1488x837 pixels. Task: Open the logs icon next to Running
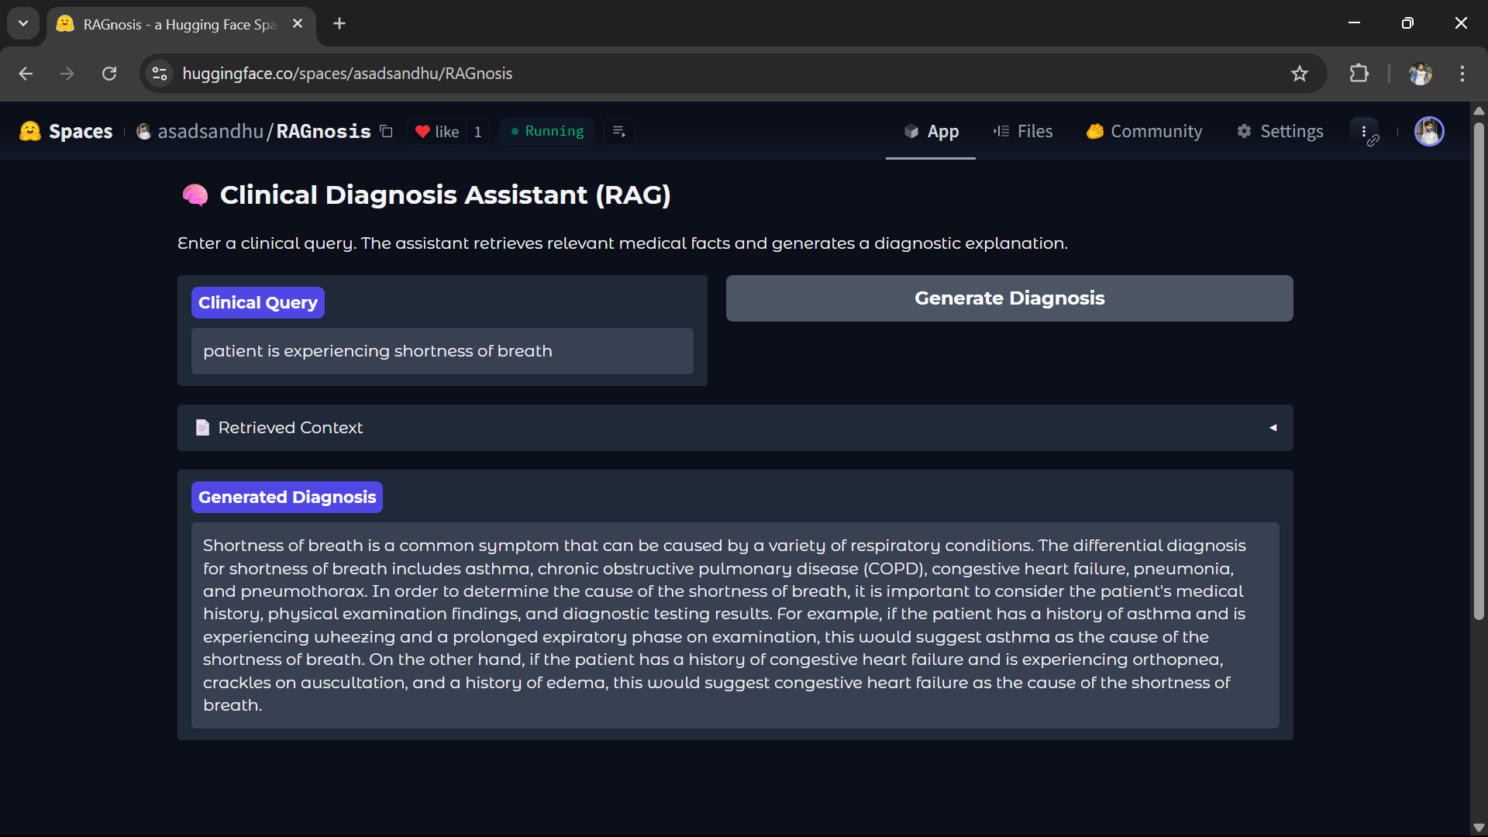coord(619,132)
